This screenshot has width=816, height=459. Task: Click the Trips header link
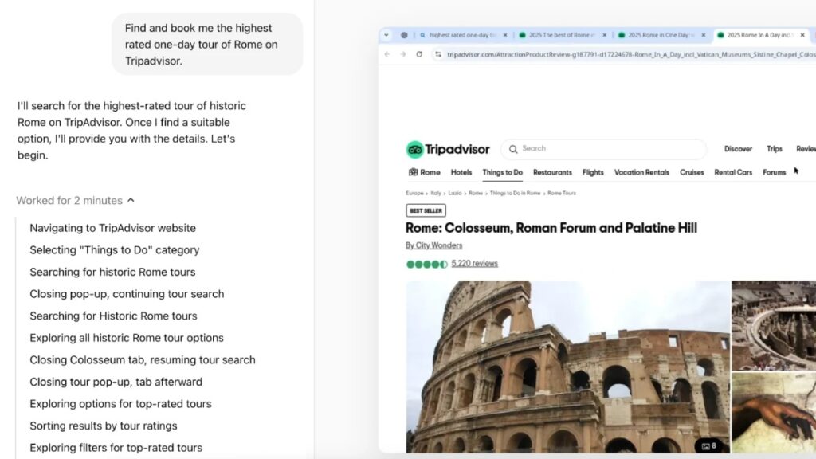(x=774, y=149)
